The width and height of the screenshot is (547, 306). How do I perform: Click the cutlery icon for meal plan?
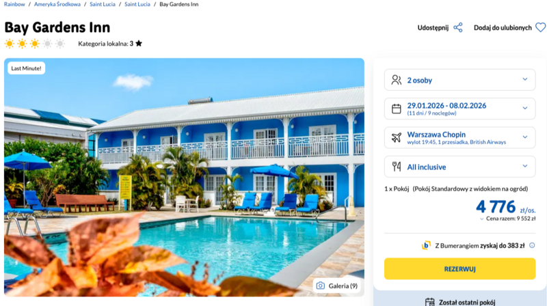click(x=396, y=166)
